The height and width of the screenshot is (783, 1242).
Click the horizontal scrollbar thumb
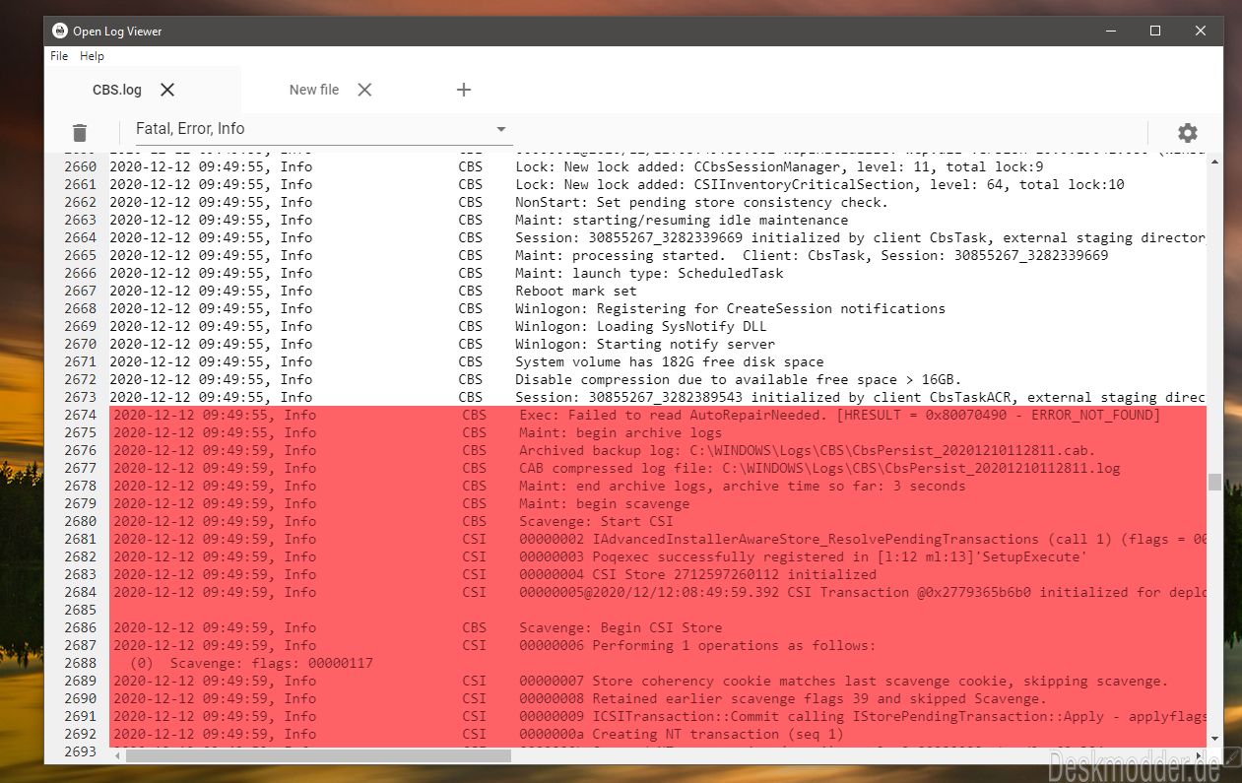(x=318, y=755)
